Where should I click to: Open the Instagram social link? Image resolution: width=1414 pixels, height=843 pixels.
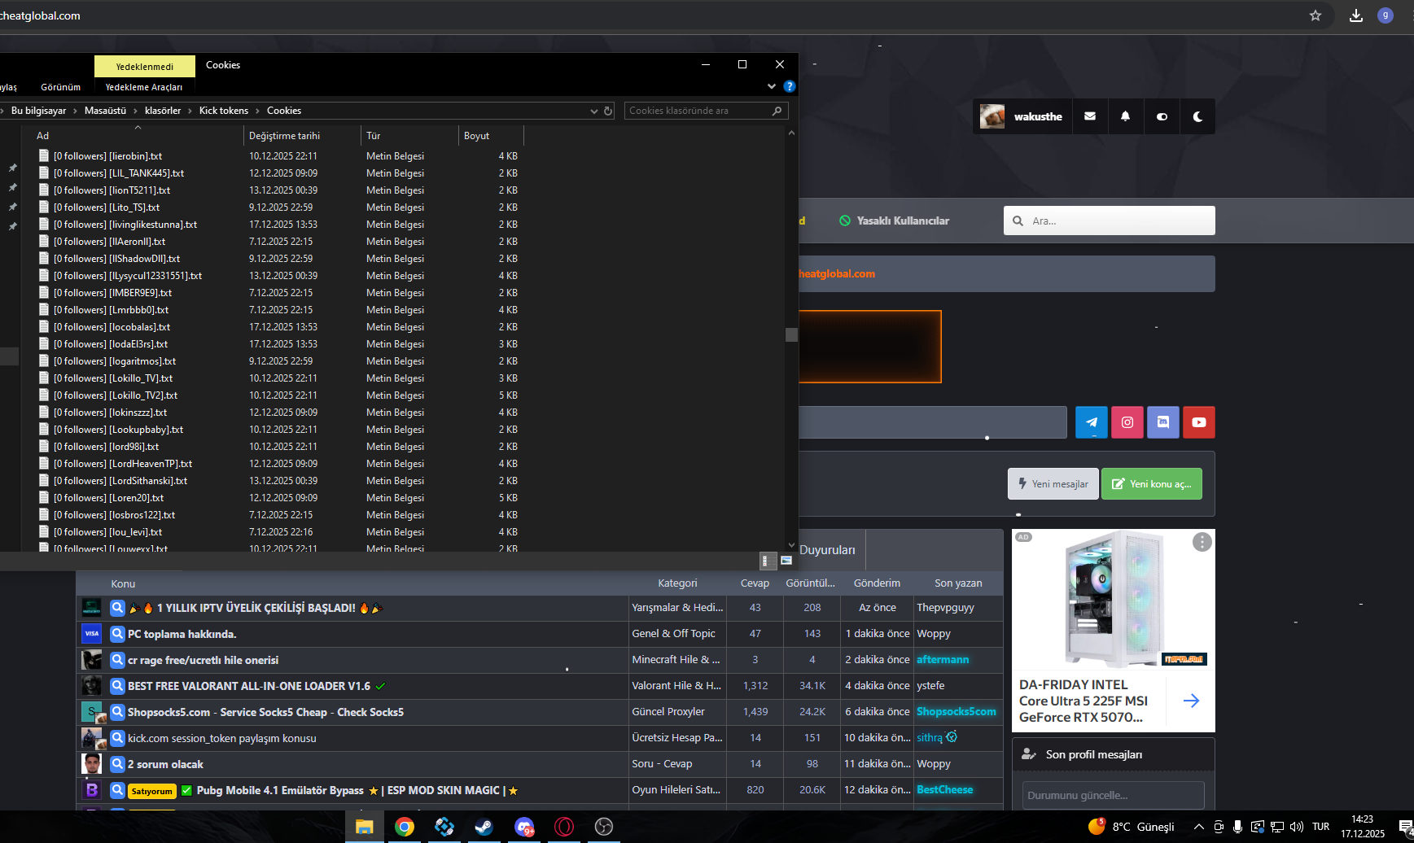tap(1127, 422)
